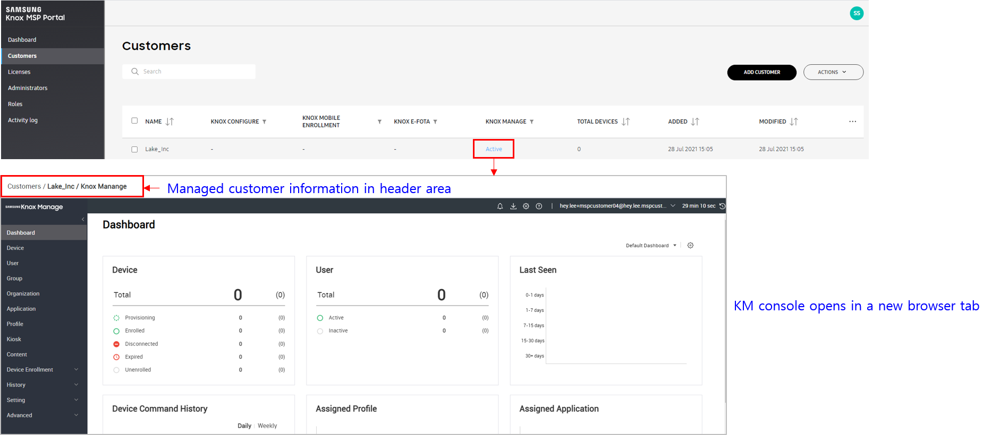This screenshot has height=435, width=991.
Task: Click Active link under Knox Manage
Action: click(x=494, y=149)
